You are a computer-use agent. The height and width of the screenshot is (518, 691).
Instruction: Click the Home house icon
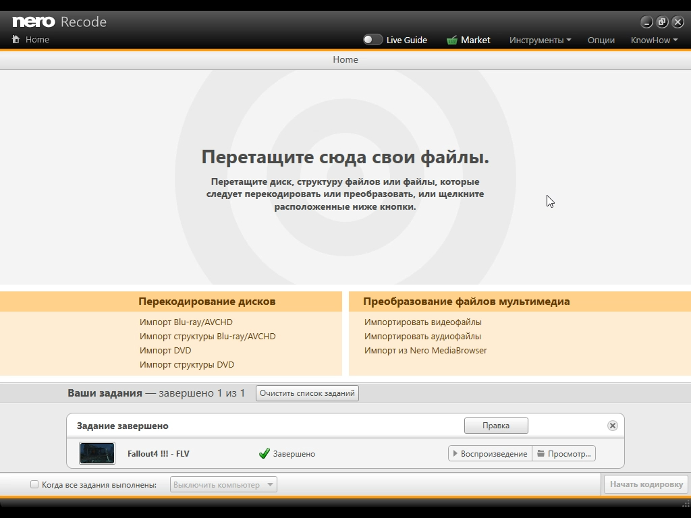click(16, 39)
